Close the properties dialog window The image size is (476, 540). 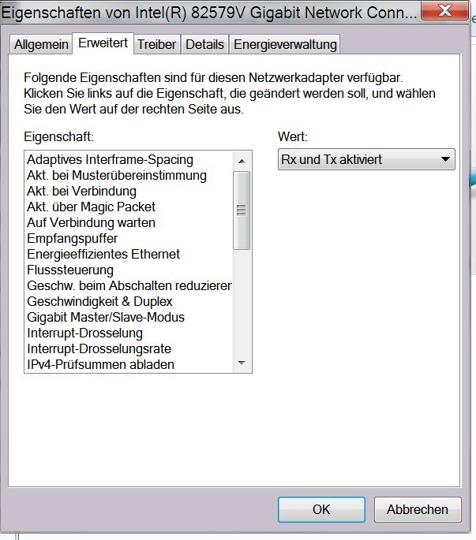pos(444,11)
